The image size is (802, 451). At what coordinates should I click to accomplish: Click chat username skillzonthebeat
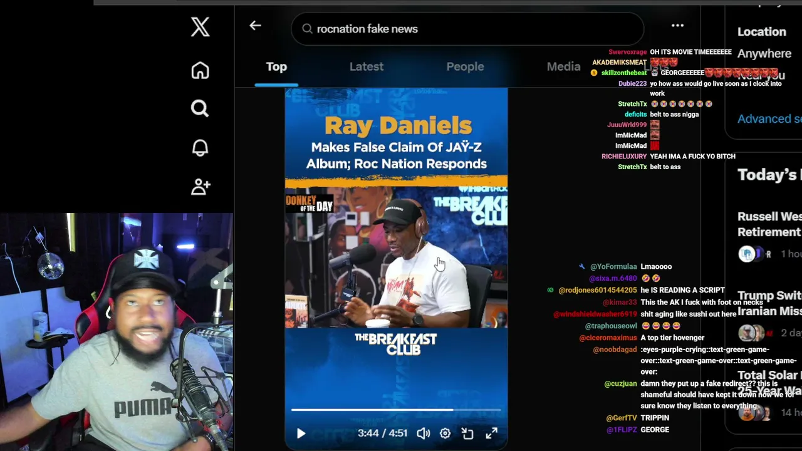(x=624, y=73)
